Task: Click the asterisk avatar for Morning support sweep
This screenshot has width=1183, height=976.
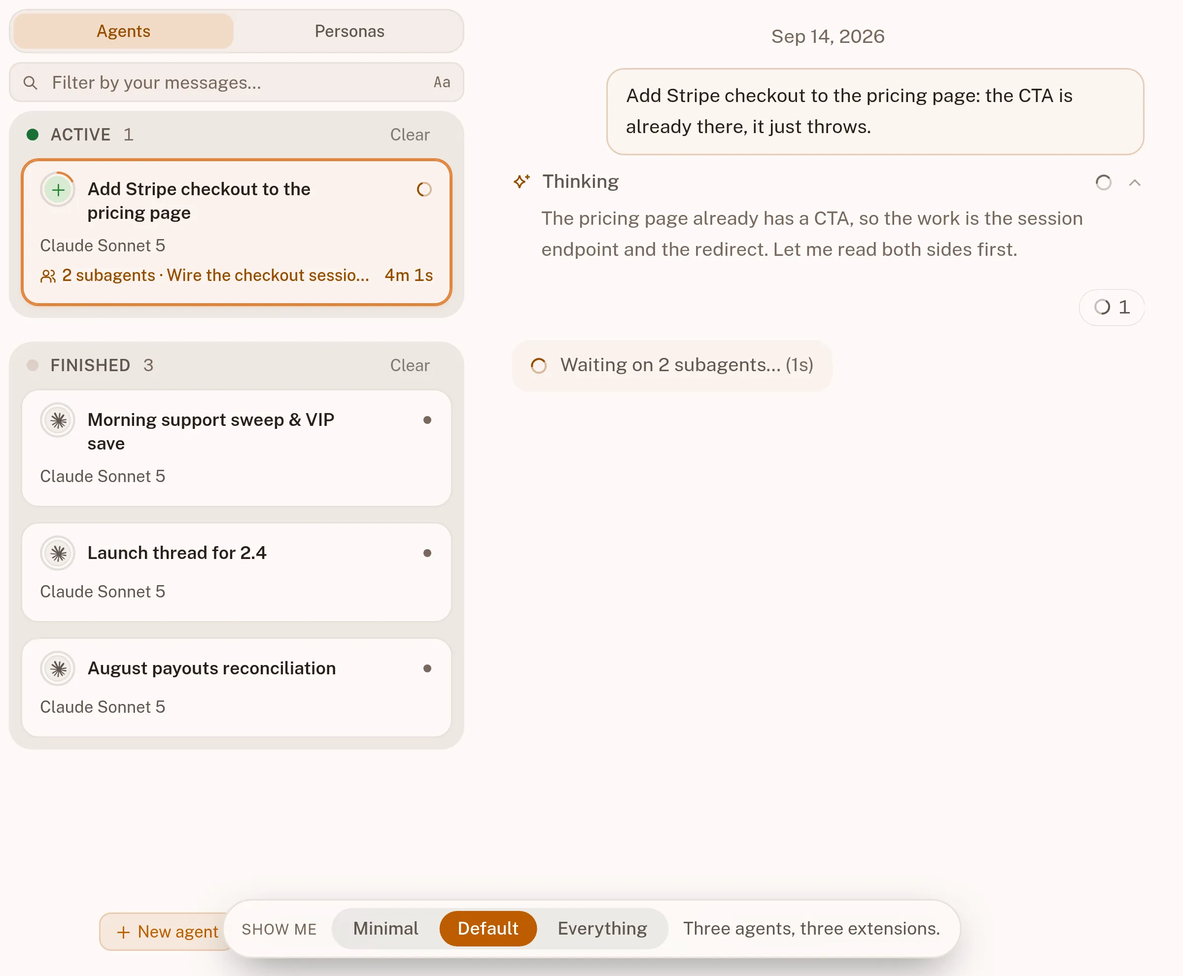Action: 58,420
